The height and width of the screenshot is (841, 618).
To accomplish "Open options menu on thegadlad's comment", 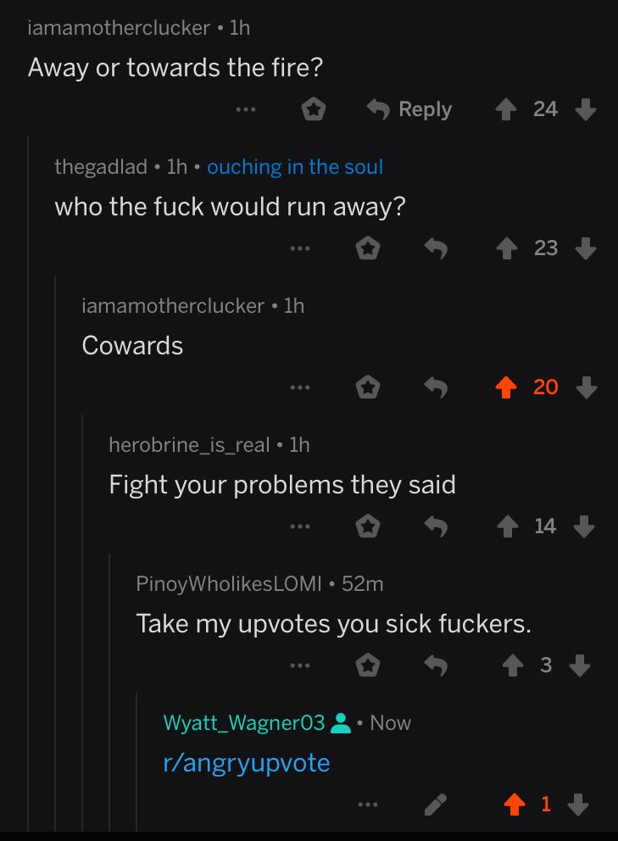I will click(x=300, y=248).
